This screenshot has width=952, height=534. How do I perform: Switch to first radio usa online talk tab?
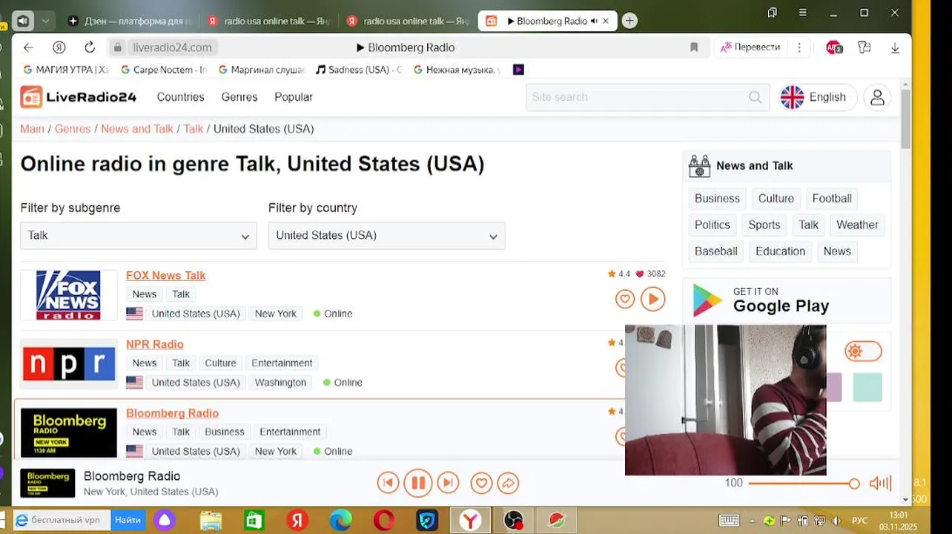(x=268, y=21)
